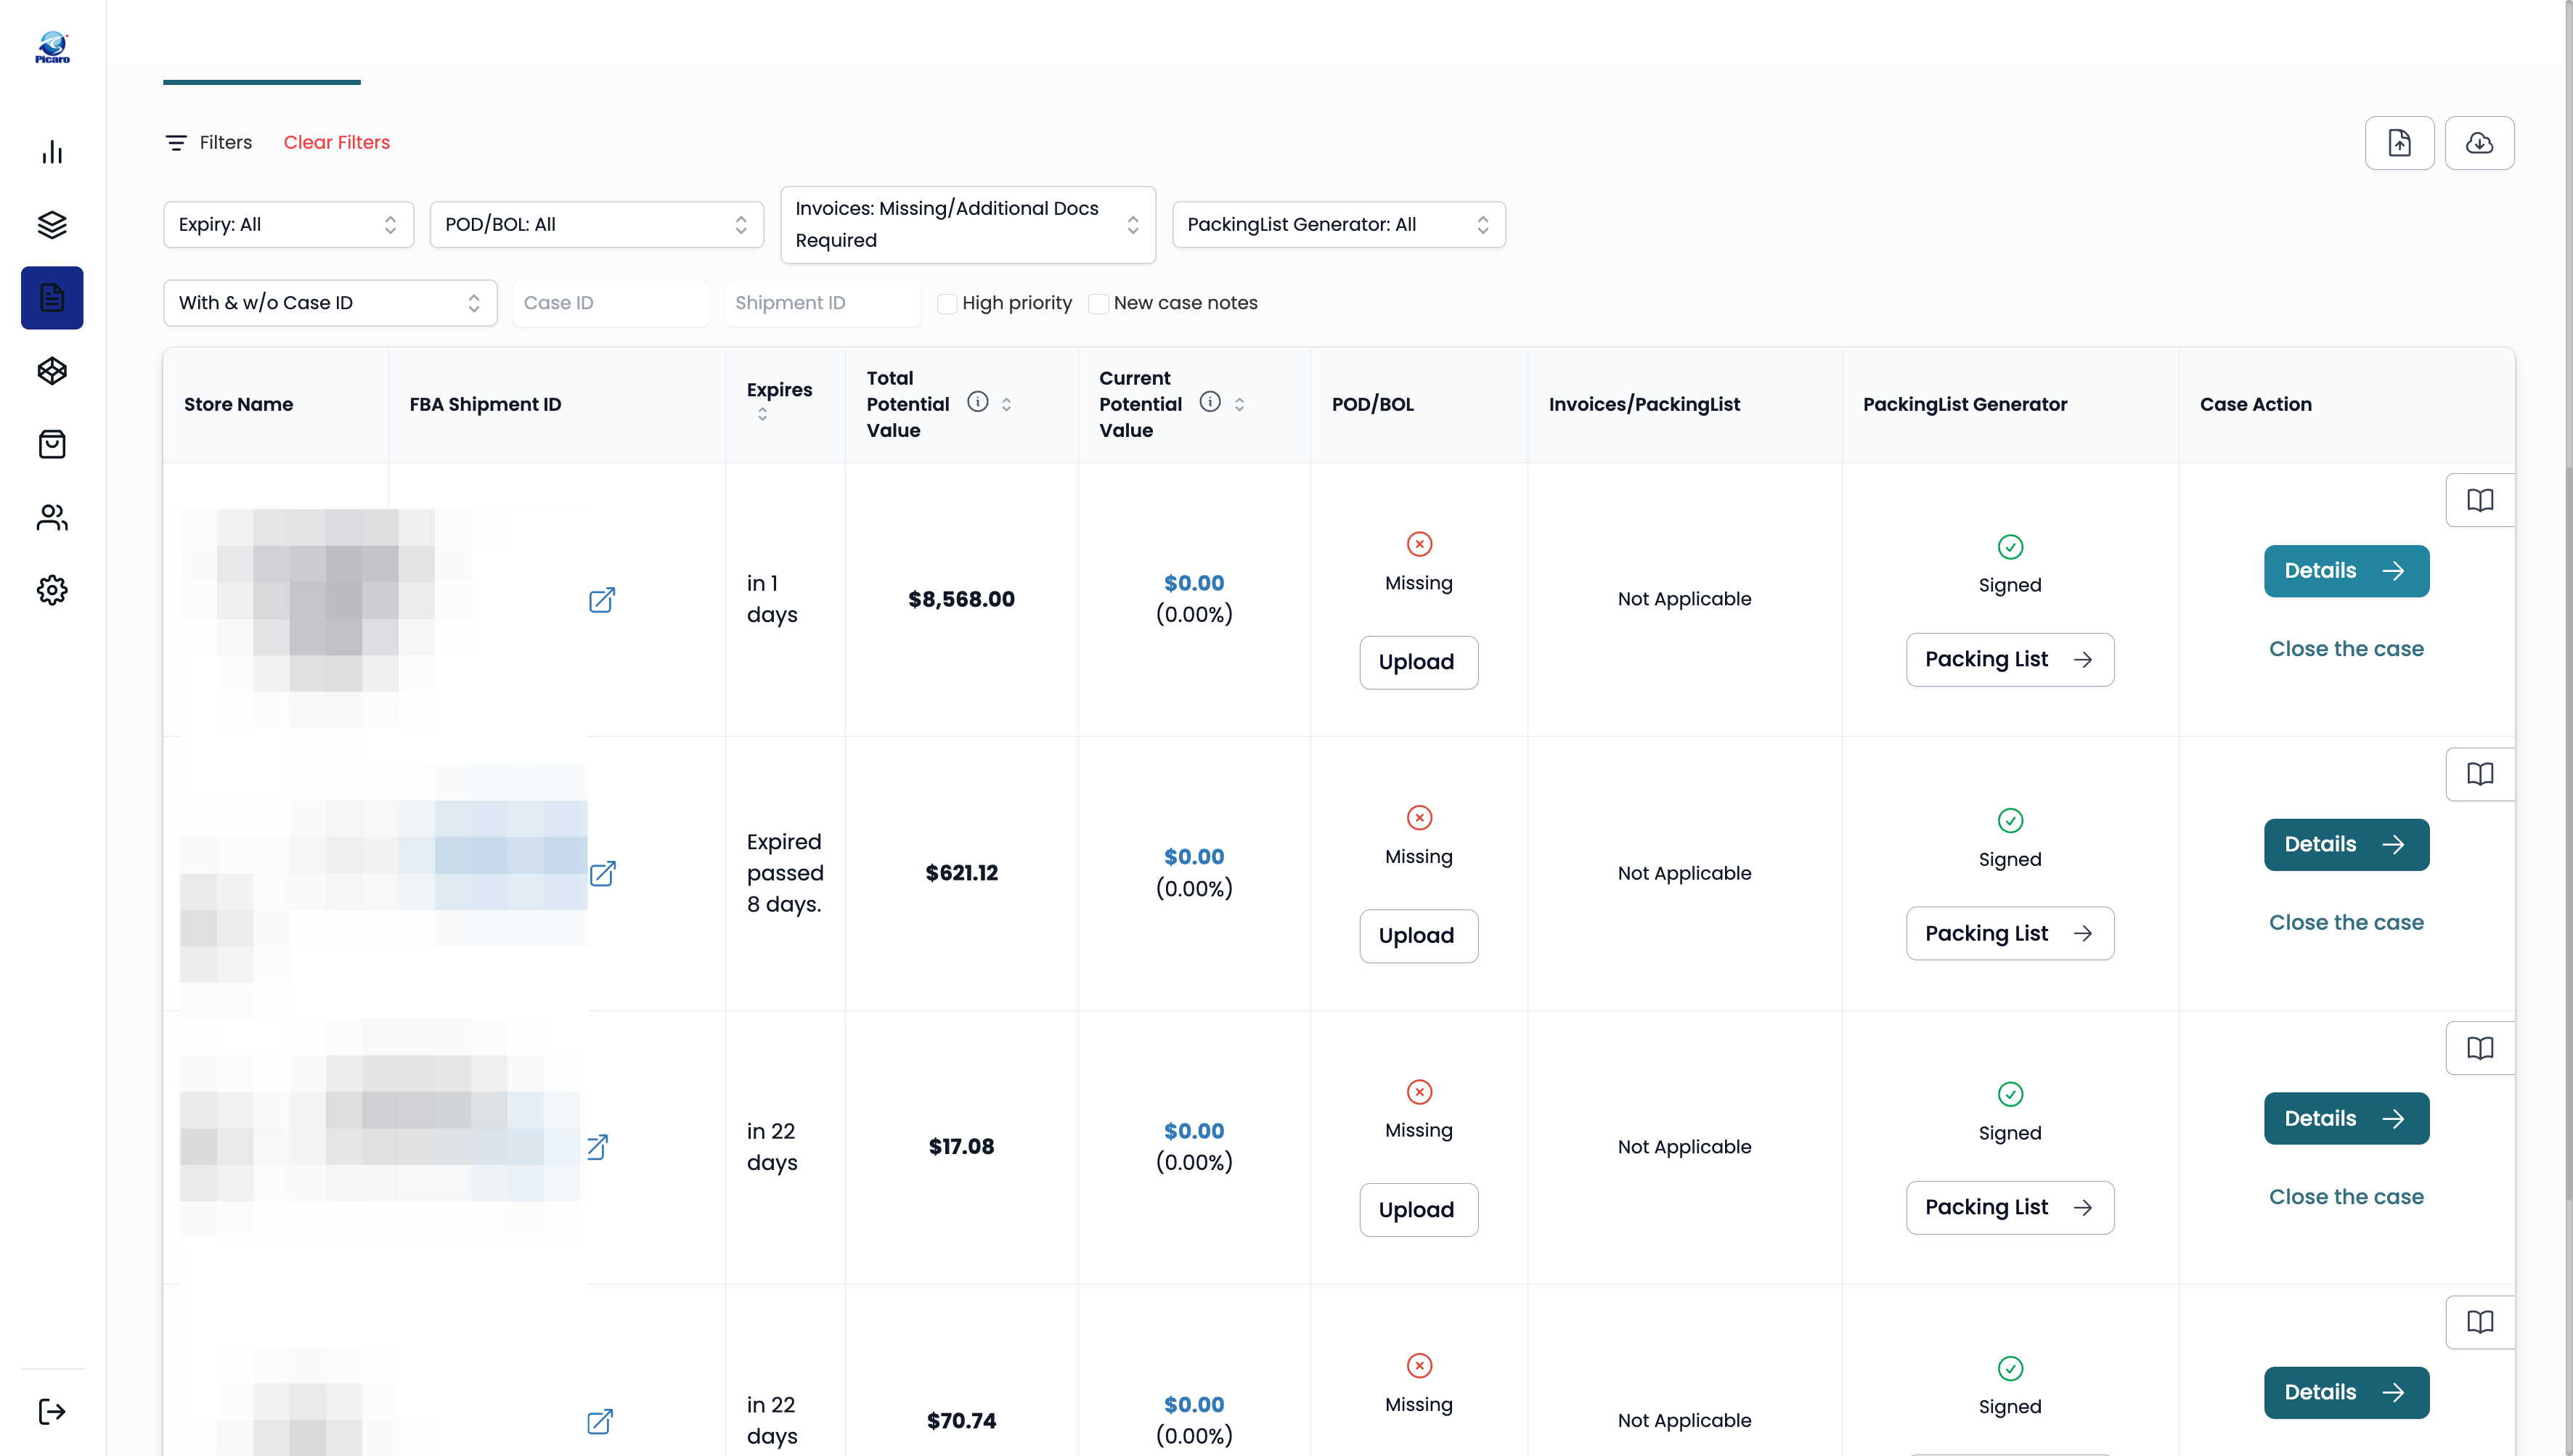The width and height of the screenshot is (2573, 1456).
Task: Click Clear Filters link
Action: pyautogui.click(x=336, y=143)
